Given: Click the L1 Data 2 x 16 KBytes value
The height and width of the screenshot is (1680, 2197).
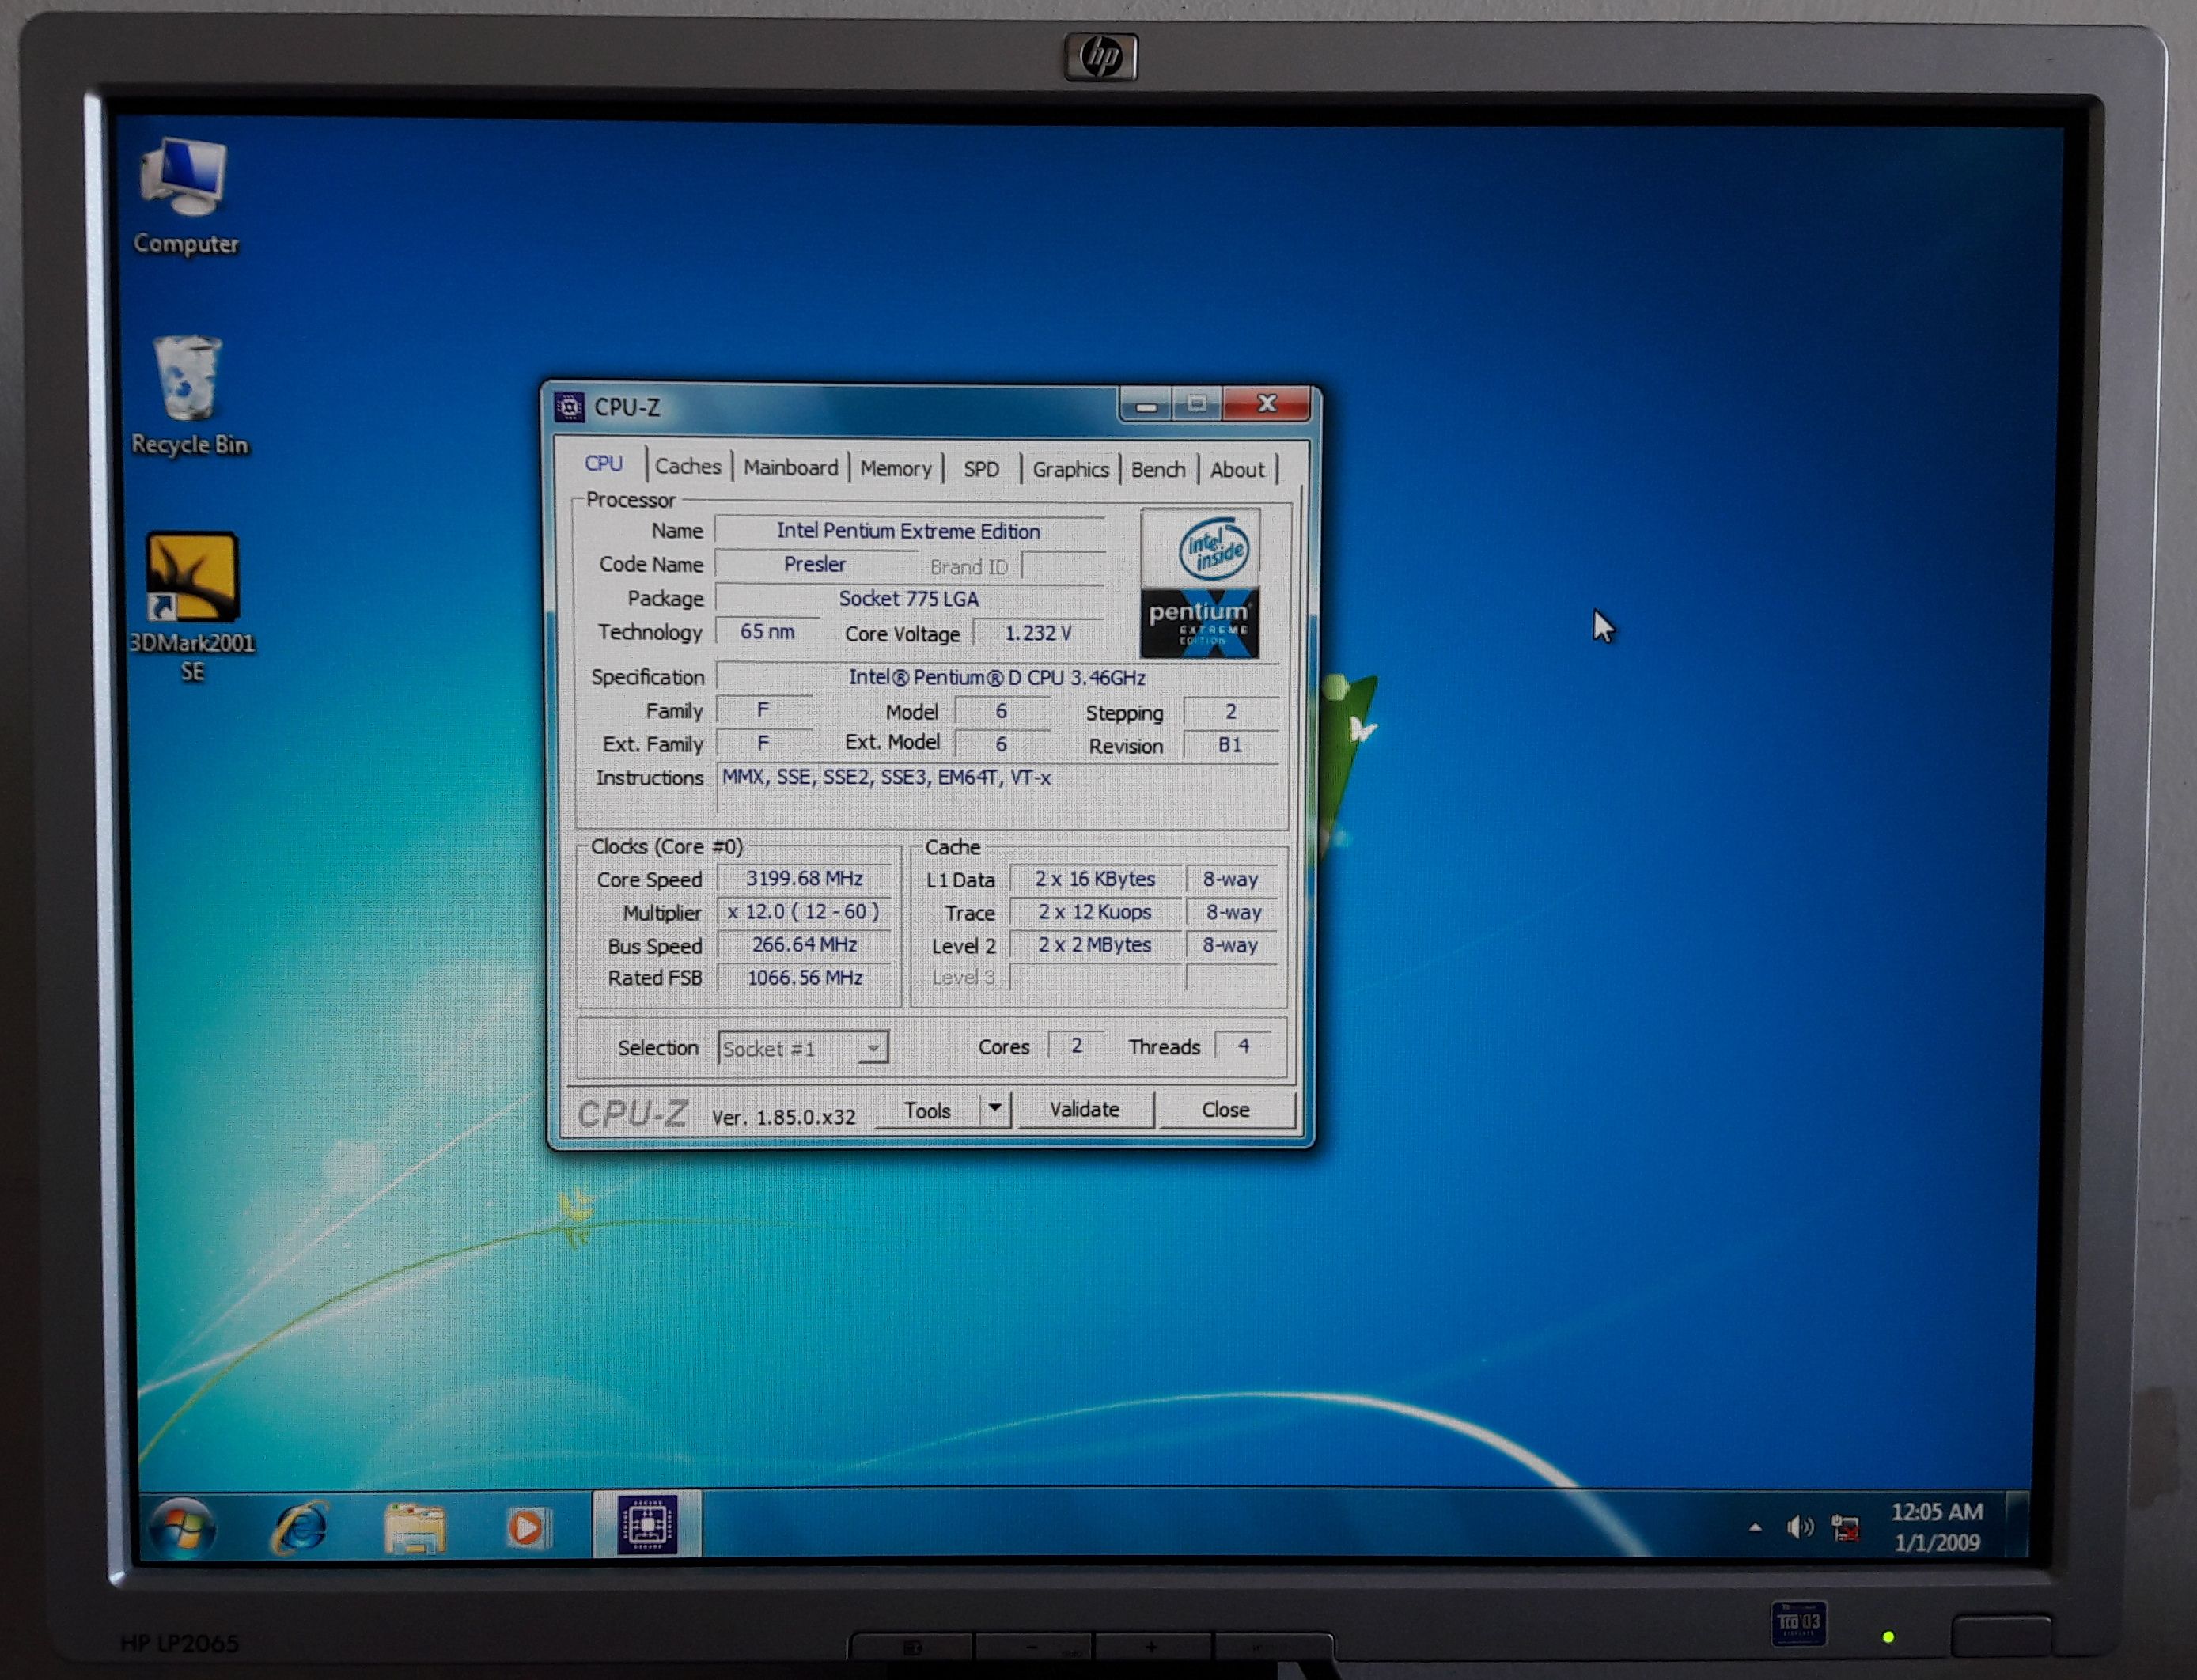Looking at the screenshot, I should tap(1095, 879).
